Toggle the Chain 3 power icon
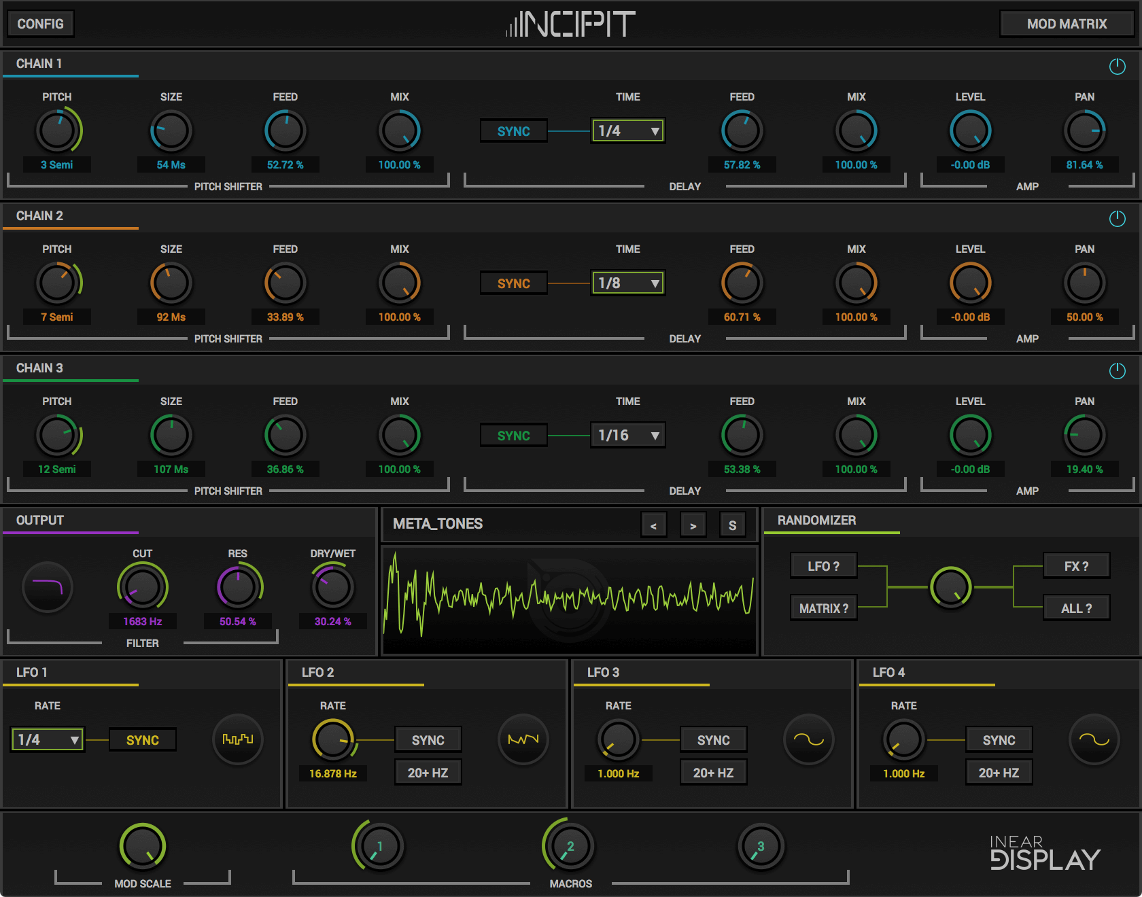1142x897 pixels. pyautogui.click(x=1117, y=370)
